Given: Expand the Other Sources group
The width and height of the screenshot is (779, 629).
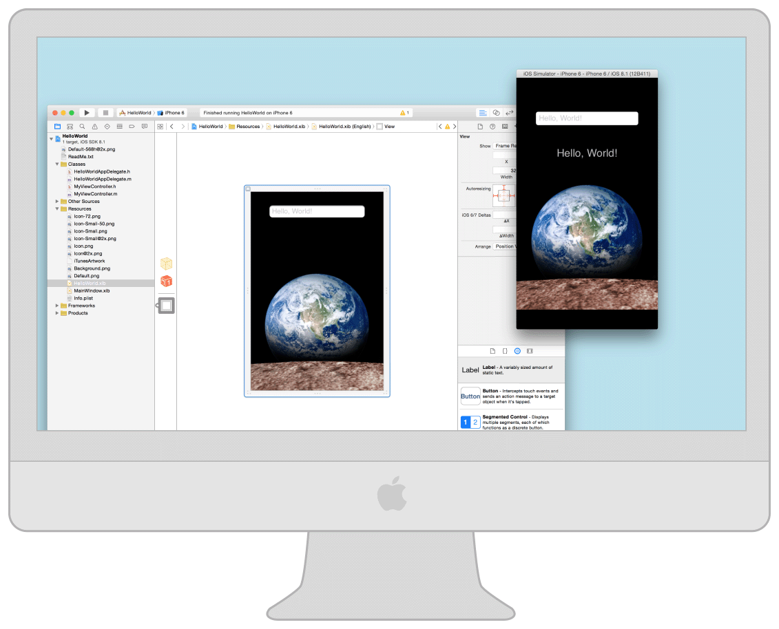Looking at the screenshot, I should tap(58, 201).
